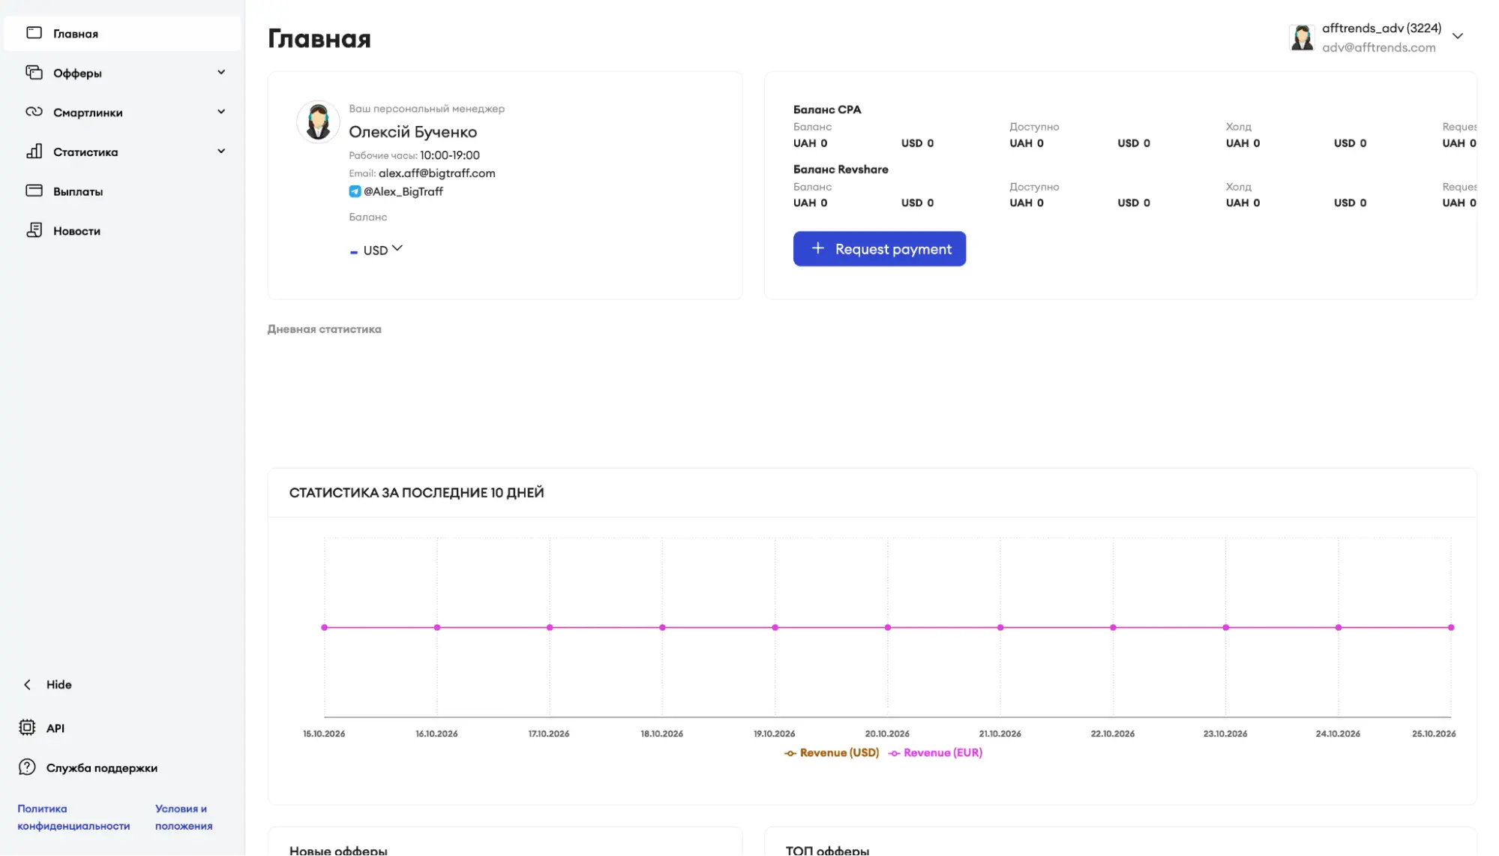This screenshot has width=1499, height=856.
Task: Open the account menu chevron near afftrends_adv
Action: pyautogui.click(x=1458, y=36)
